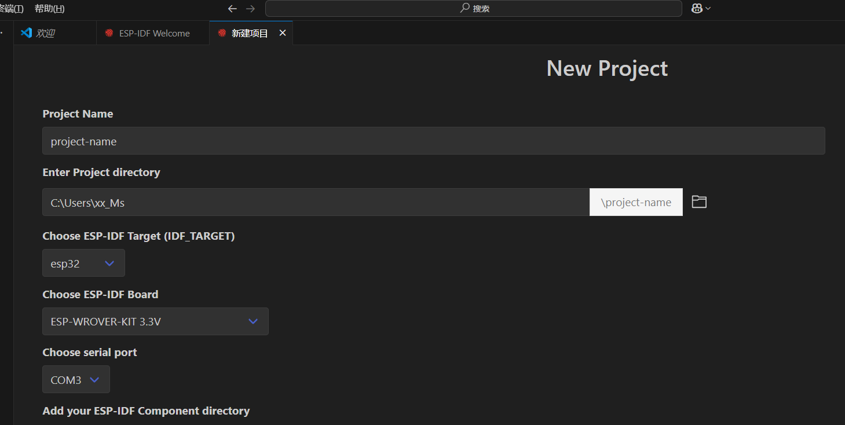Click the Copilot icon in the title bar
Image resolution: width=845 pixels, height=425 pixels.
pyautogui.click(x=697, y=8)
